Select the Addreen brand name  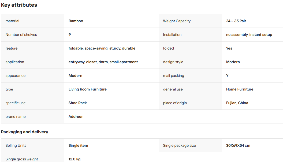tap(76, 117)
